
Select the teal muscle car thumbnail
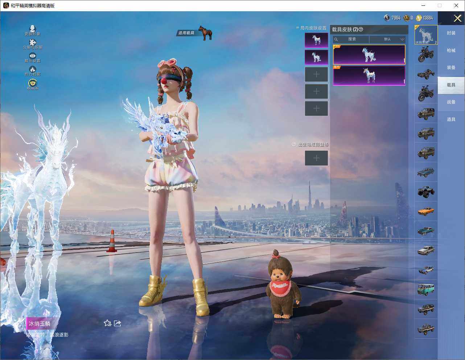426,230
